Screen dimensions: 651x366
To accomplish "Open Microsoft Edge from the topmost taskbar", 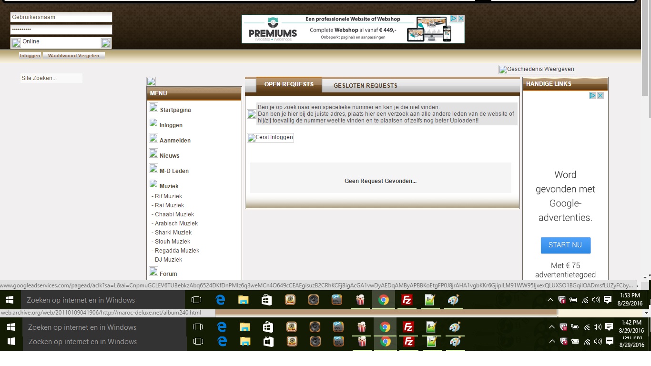I will 220,300.
